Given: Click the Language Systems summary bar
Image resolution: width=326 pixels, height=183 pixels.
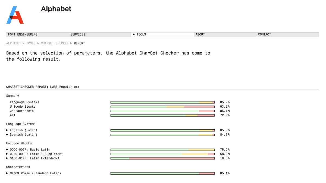Looking at the screenshot, I should pyautogui.click(x=162, y=102).
